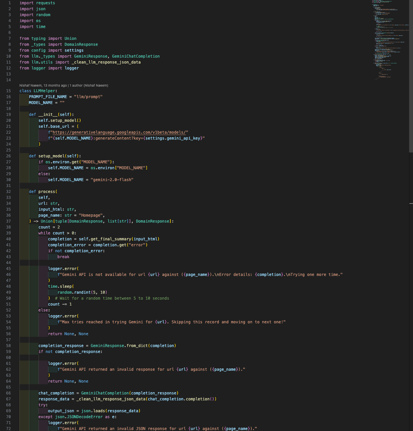Click the "llm/prompt" string value
Image resolution: width=413 pixels, height=431 pixels.
88,97
